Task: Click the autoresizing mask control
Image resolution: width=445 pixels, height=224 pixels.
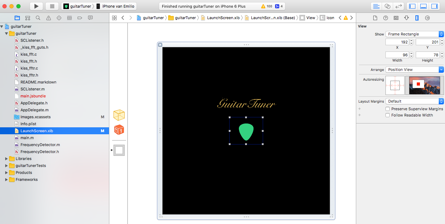Action: tap(395, 85)
